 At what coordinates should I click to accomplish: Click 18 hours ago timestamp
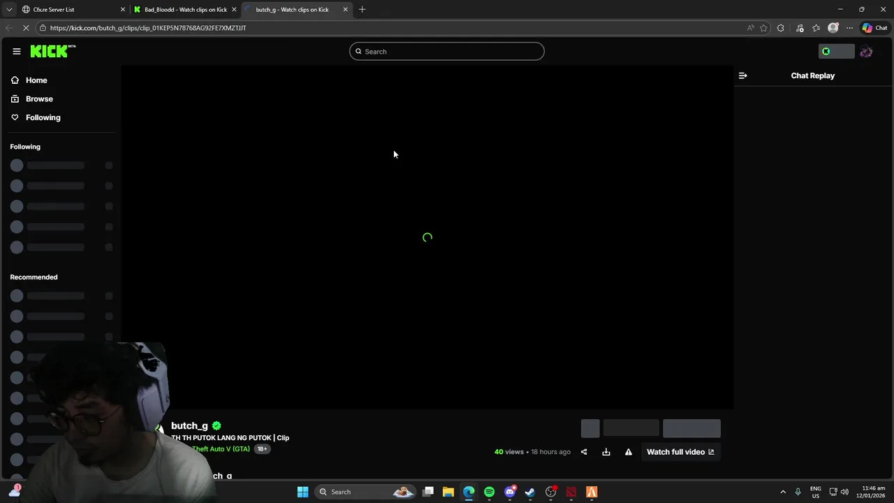550,452
